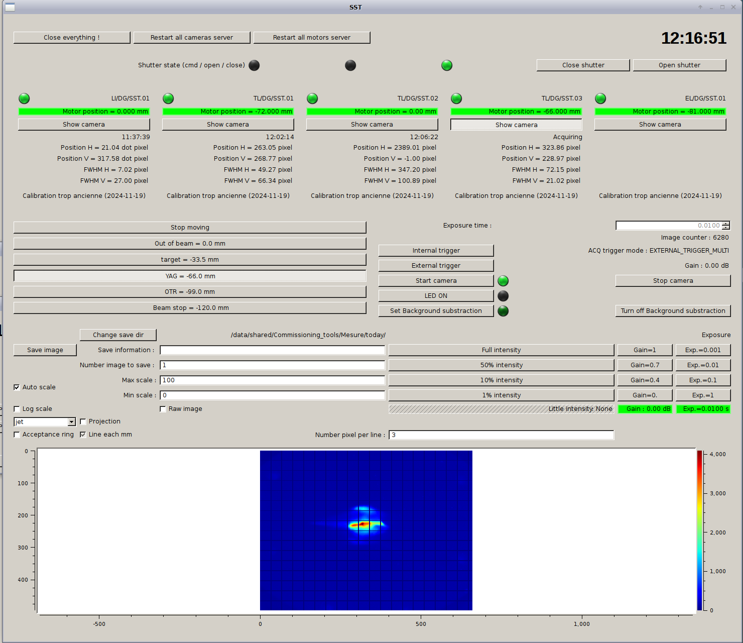Click Show camera for TL/DG/SST.03
Viewport: 743px width, 643px height.
point(516,125)
